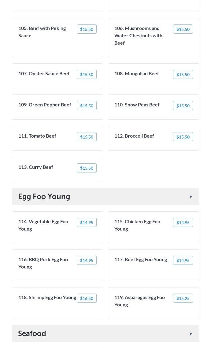The height and width of the screenshot is (348, 211).
Task: Click the $16.50 price for Shrimp Egg Foo Young
Action: tap(87, 298)
